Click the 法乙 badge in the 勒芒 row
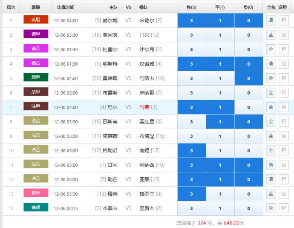The width and height of the screenshot is (294, 228). coord(36,179)
